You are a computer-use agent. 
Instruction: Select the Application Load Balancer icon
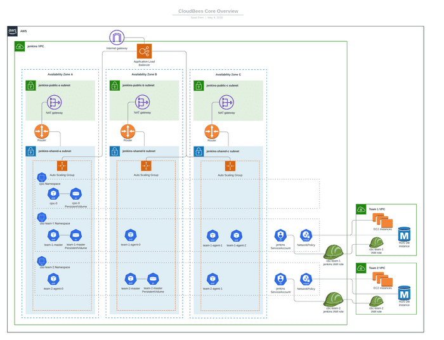pos(144,51)
